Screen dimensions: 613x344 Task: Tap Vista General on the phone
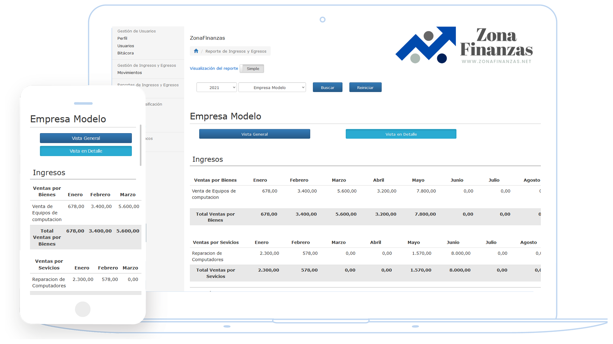coord(86,138)
